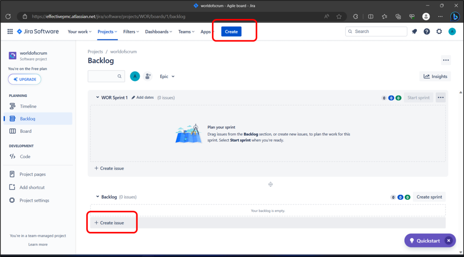Viewport: 464px width, 257px height.
Task: Open the Bing chat sidebar icon
Action: pos(455,16)
